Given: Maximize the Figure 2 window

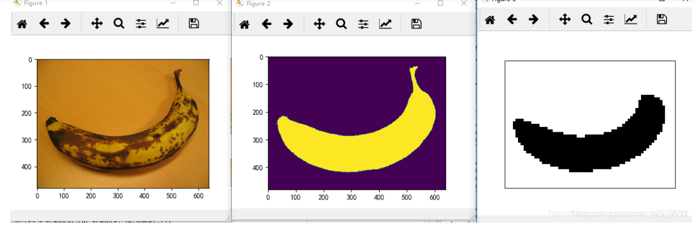Looking at the screenshot, I should pyautogui.click(x=440, y=3).
